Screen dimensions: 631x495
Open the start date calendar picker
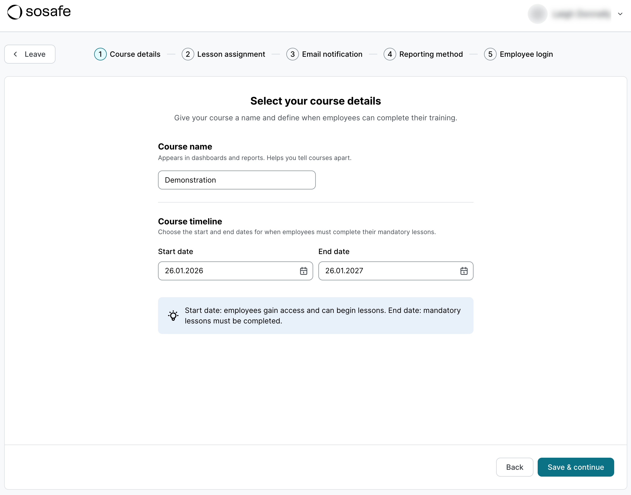tap(303, 271)
